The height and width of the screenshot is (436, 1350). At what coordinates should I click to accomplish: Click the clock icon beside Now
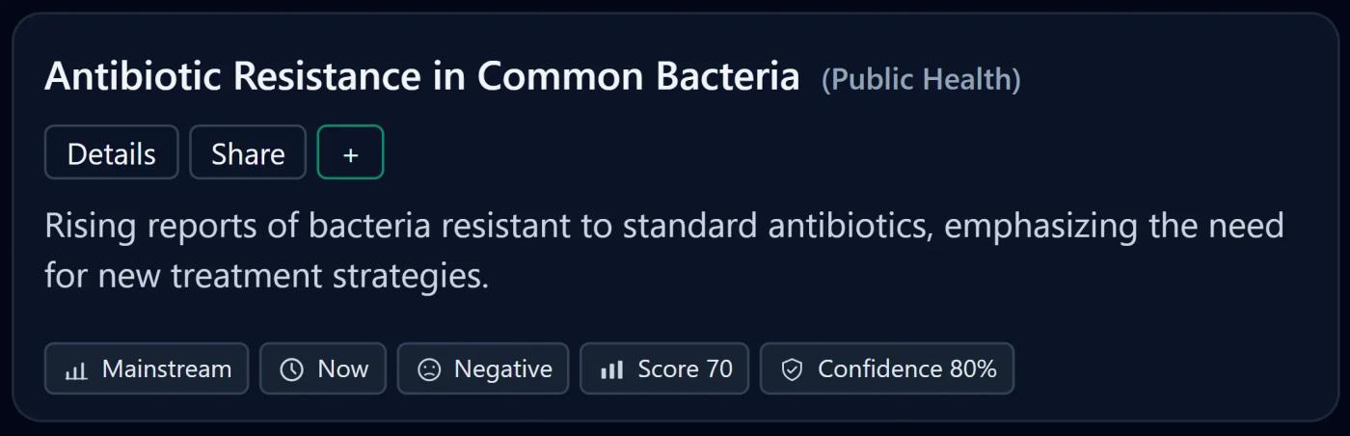click(x=291, y=369)
